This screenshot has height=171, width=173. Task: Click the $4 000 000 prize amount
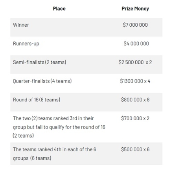pos(136,44)
